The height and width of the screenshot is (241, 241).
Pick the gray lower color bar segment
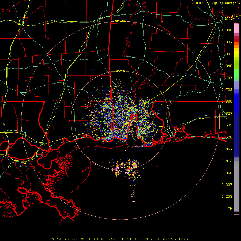[236, 186]
